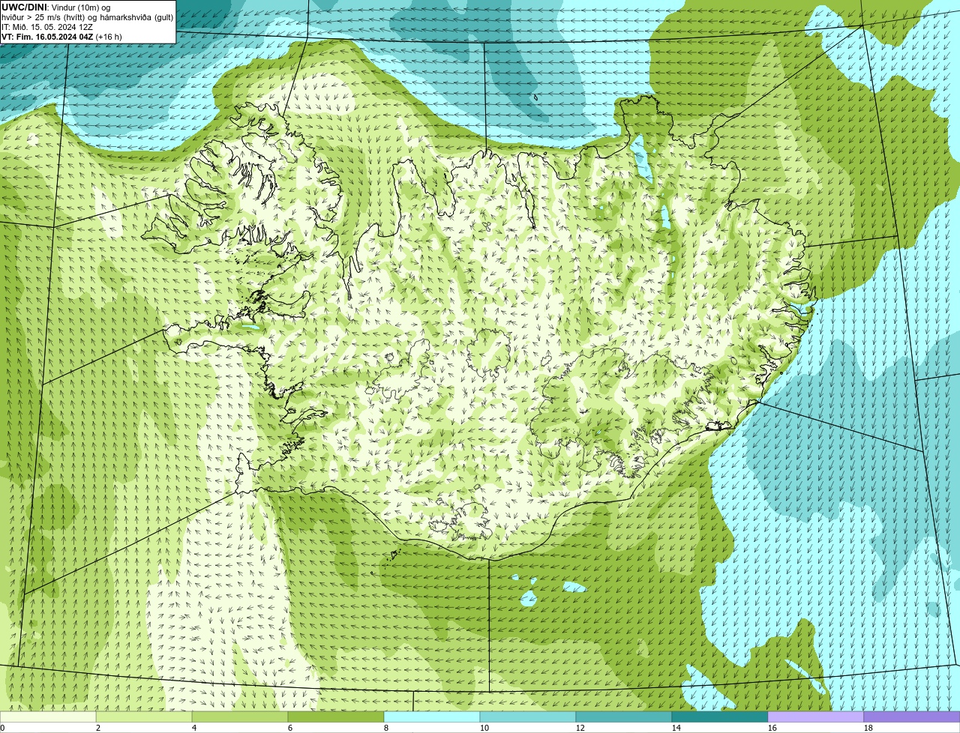The width and height of the screenshot is (960, 733).
Task: Click the legend scale label 12
Action: click(580, 728)
